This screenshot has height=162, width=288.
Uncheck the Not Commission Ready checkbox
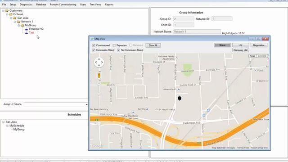[x=119, y=50]
